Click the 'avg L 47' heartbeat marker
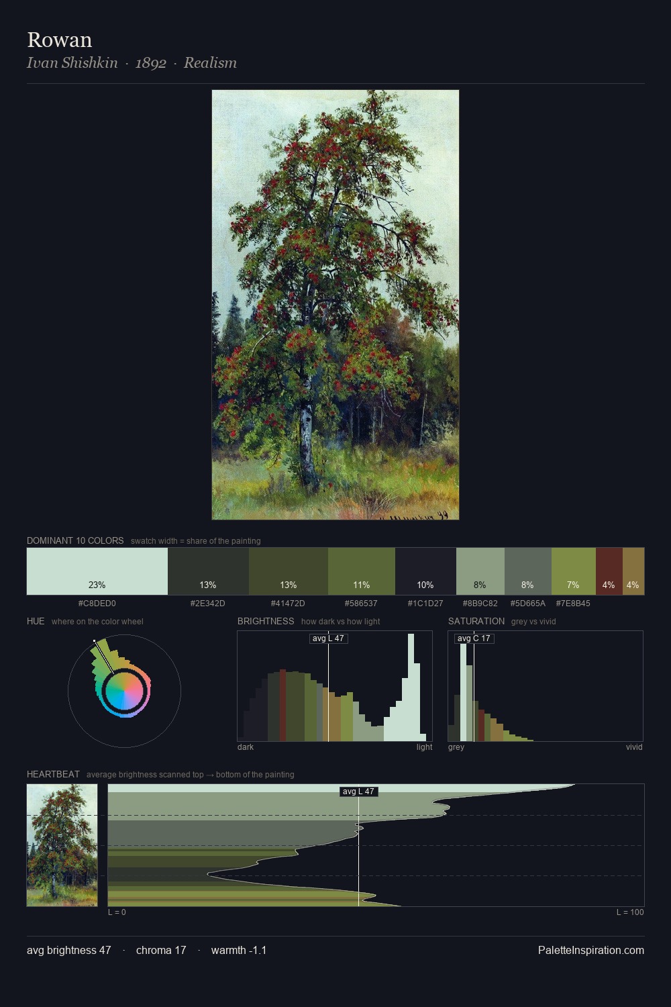671x1007 pixels. click(358, 792)
